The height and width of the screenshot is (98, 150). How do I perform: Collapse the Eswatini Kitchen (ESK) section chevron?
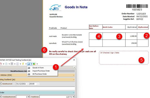click(74, 75)
